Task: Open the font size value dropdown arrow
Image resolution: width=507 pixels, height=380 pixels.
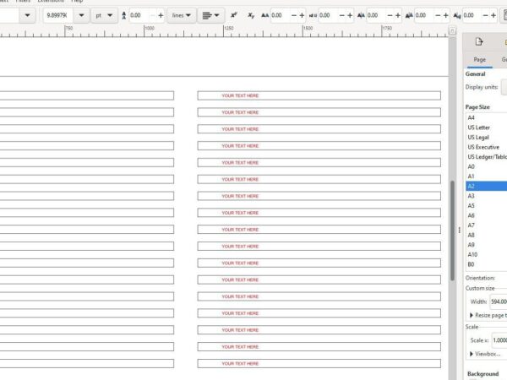Action: click(x=82, y=15)
